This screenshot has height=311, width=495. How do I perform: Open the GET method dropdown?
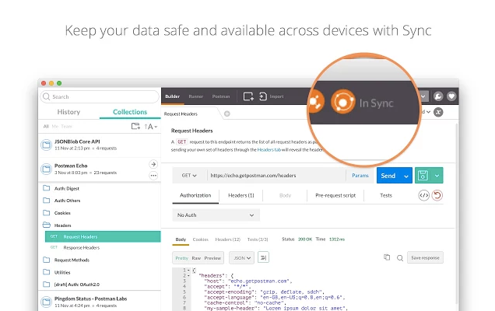(x=189, y=176)
